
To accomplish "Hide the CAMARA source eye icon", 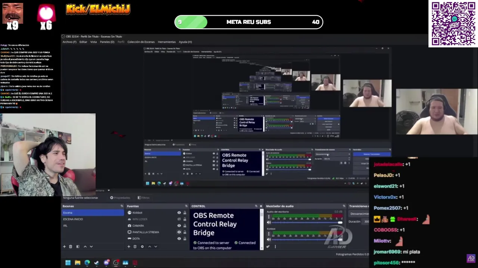I will (x=179, y=226).
